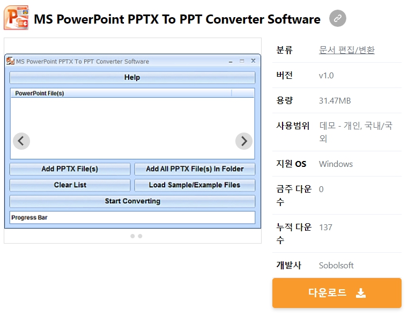Screen dimensions: 408x315
Task: Click the Help button in screenshot
Action: click(132, 77)
